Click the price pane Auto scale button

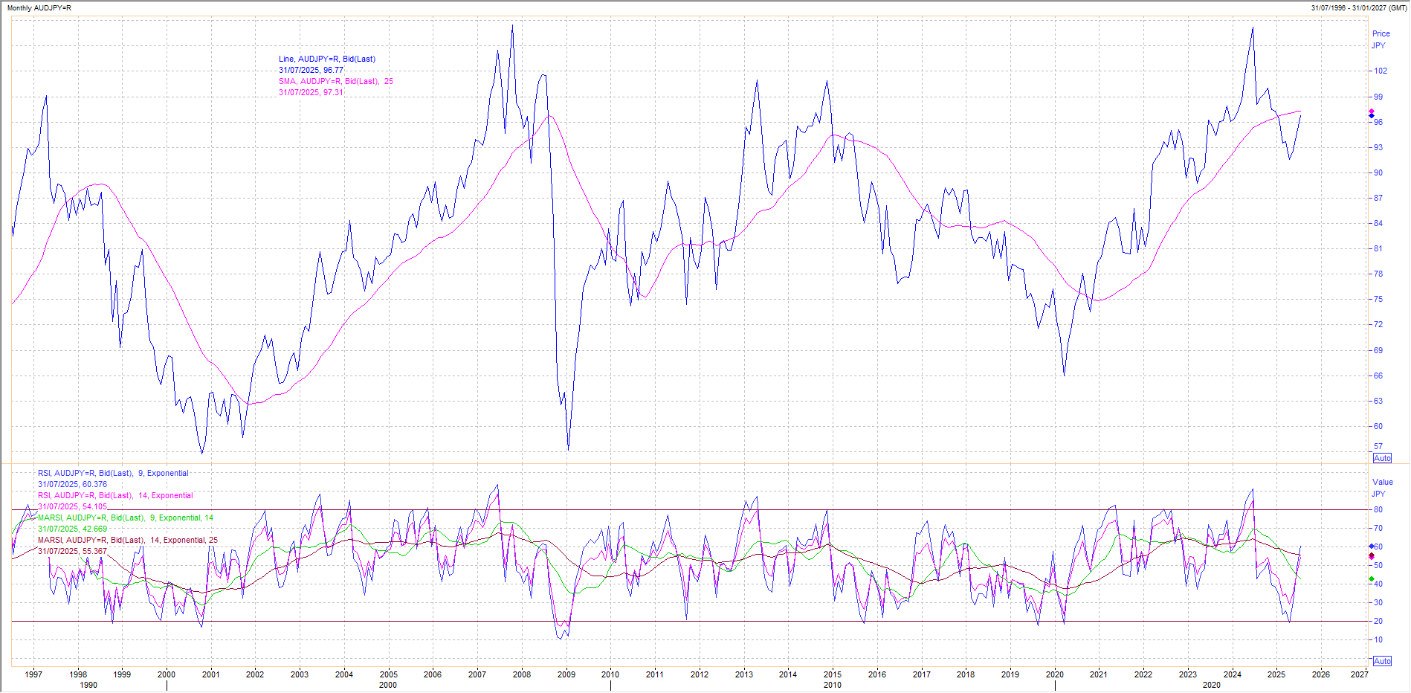click(1382, 458)
